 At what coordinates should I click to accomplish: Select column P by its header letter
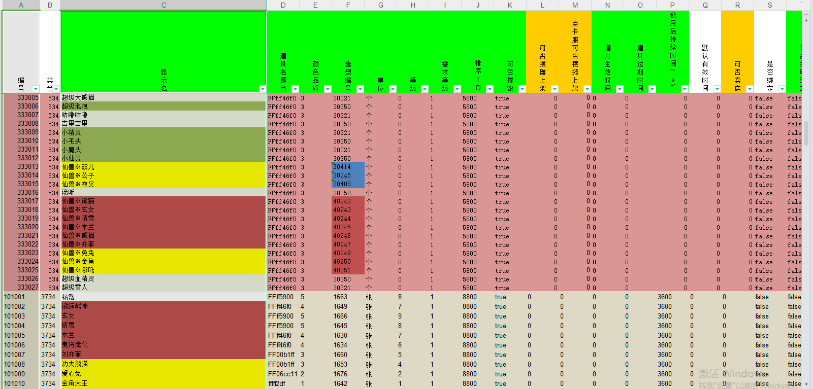(x=672, y=5)
